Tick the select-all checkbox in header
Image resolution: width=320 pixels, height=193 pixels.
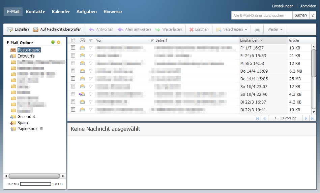coord(73,40)
